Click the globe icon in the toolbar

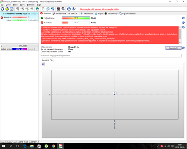tap(37, 9)
